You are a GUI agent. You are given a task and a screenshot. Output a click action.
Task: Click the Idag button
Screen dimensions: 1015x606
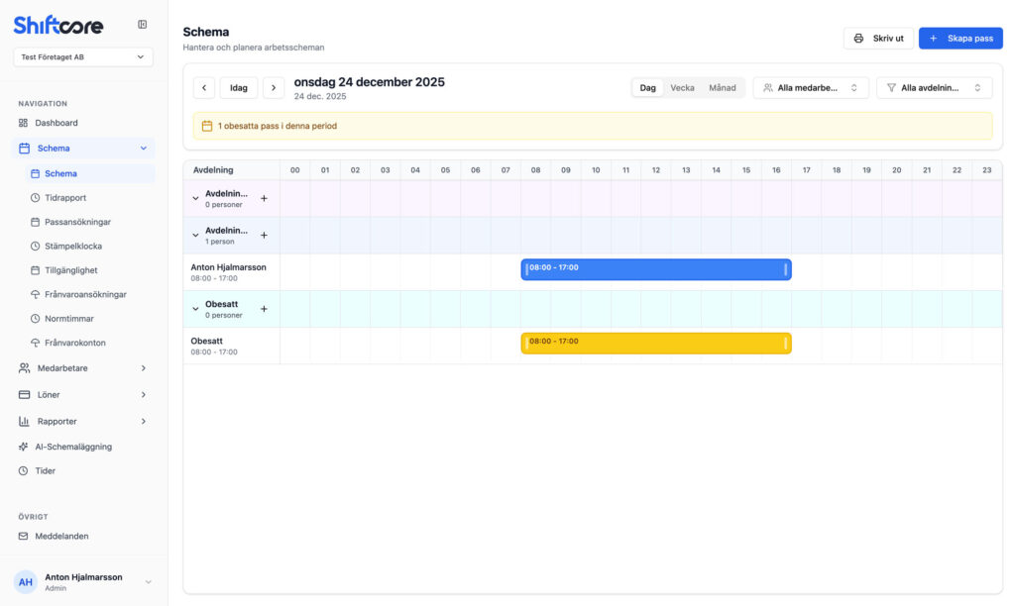point(239,88)
